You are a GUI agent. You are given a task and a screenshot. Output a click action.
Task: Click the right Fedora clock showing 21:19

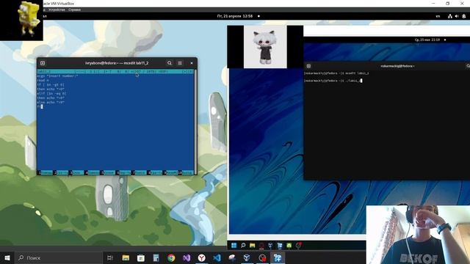click(427, 40)
